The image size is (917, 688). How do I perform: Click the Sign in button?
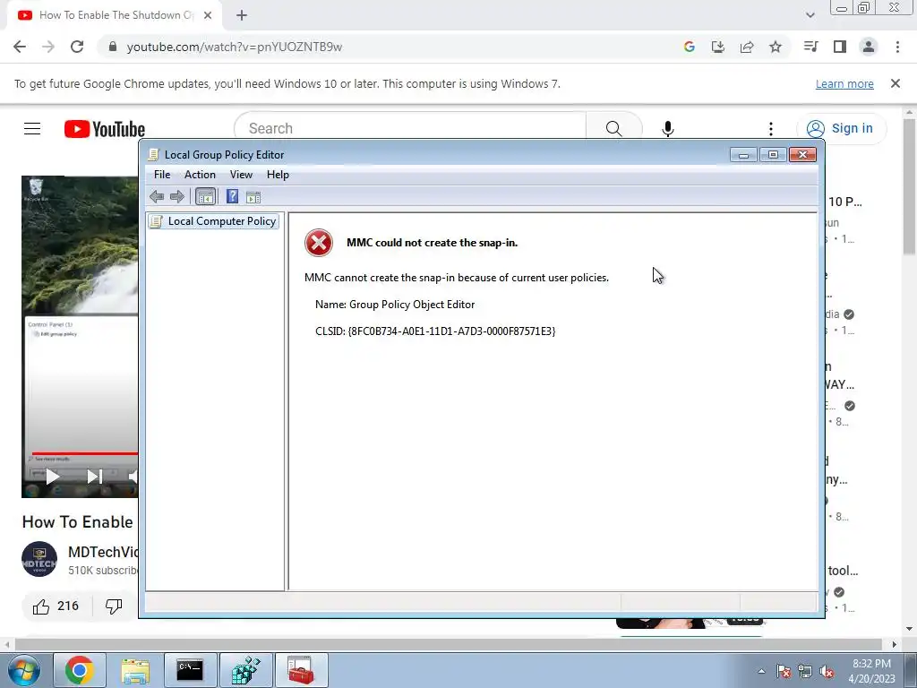point(841,129)
